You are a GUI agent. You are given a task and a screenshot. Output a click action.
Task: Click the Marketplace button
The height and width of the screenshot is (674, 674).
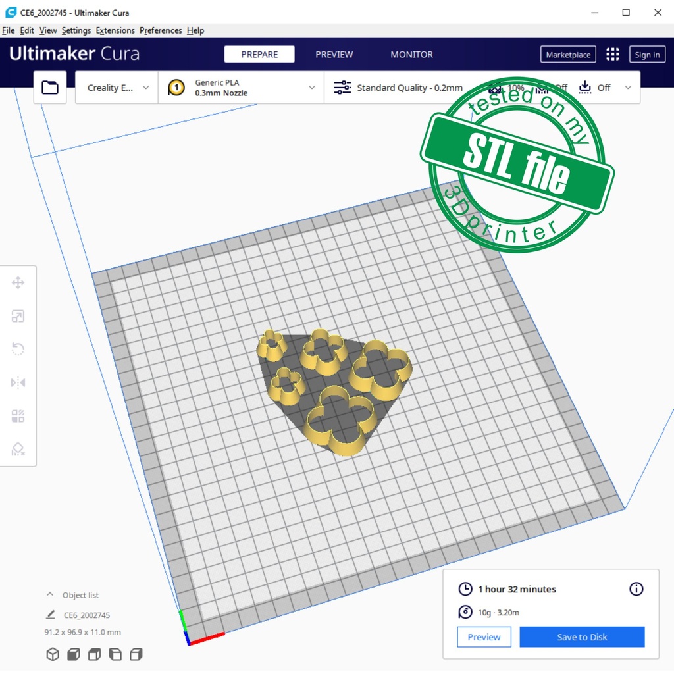pyautogui.click(x=568, y=55)
